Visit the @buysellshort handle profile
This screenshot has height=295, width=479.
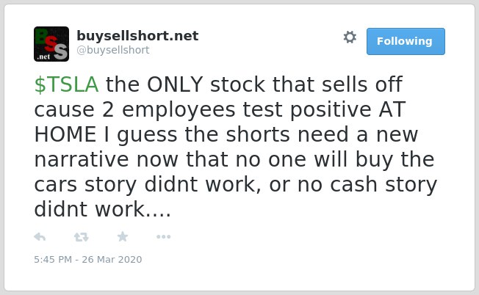point(113,50)
